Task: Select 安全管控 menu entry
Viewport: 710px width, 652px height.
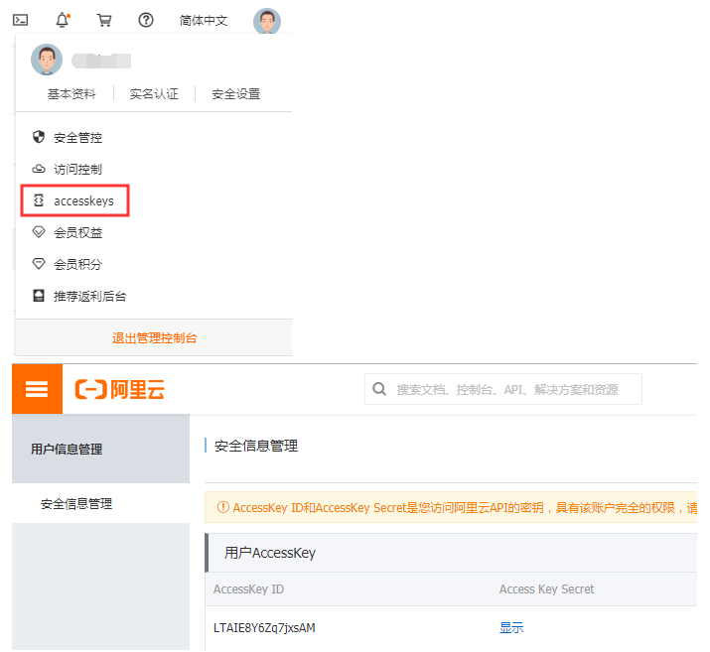Action: tap(77, 138)
